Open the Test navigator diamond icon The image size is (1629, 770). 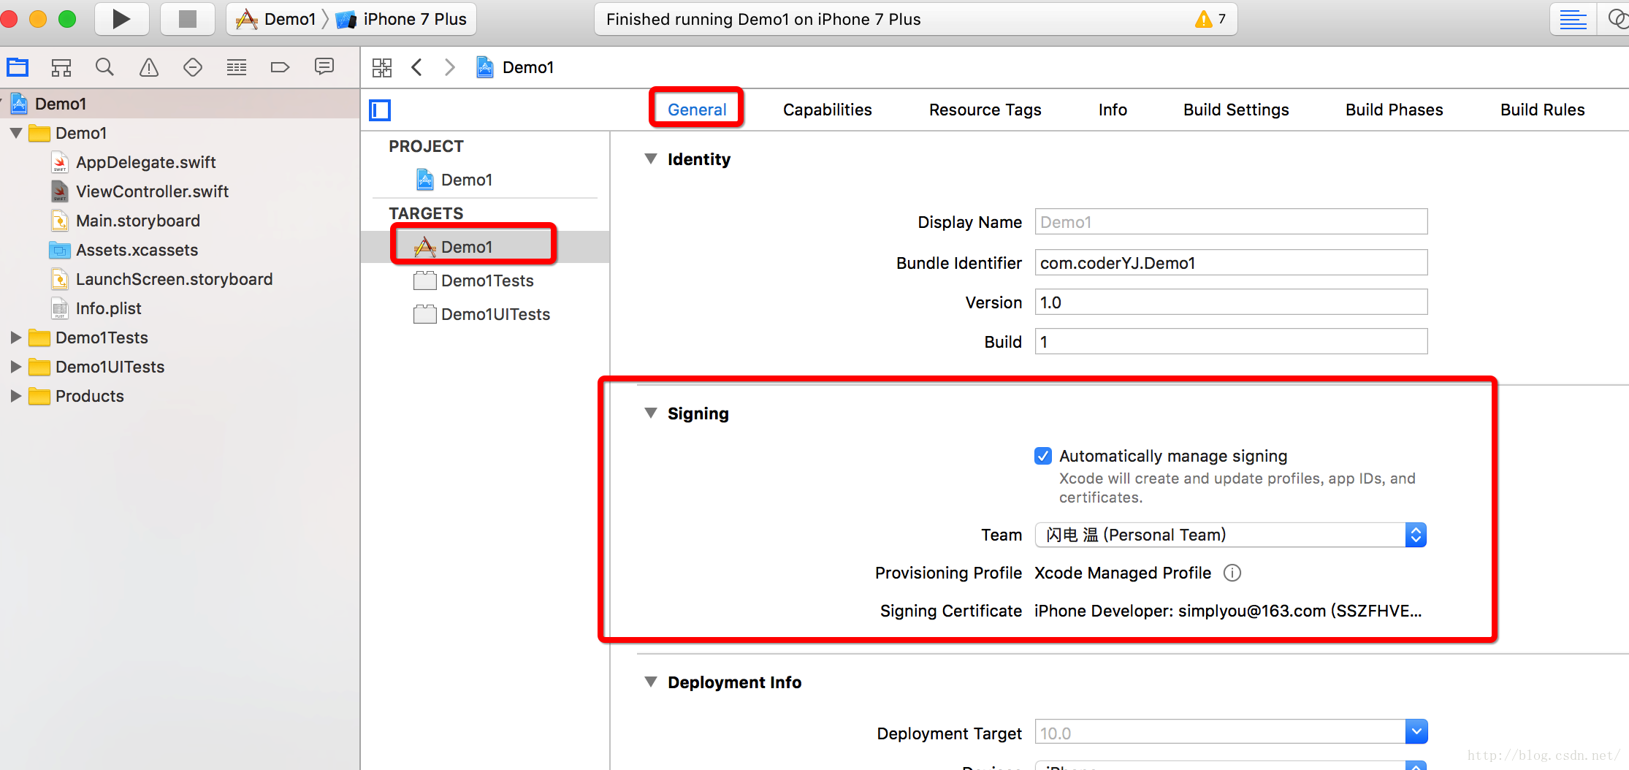[193, 68]
